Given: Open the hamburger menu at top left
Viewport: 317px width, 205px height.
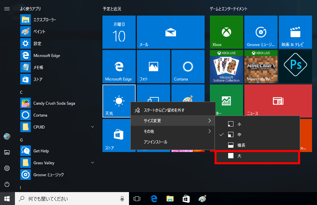Looking at the screenshot, I should 7,9.
